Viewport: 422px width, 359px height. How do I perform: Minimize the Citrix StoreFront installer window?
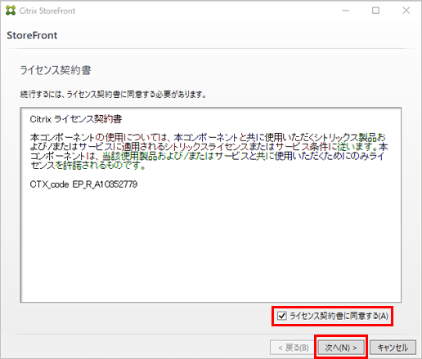[x=346, y=11]
